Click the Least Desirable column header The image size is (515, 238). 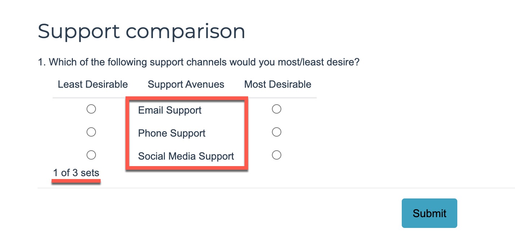93,84
